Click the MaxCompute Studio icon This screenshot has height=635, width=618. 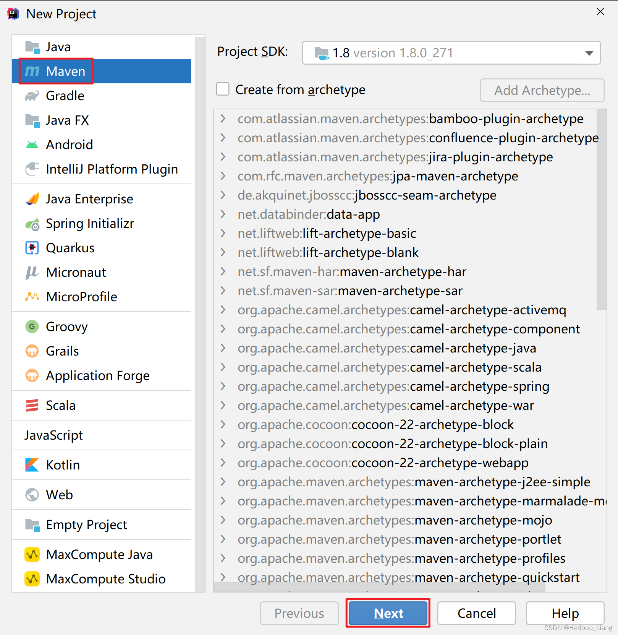(32, 579)
